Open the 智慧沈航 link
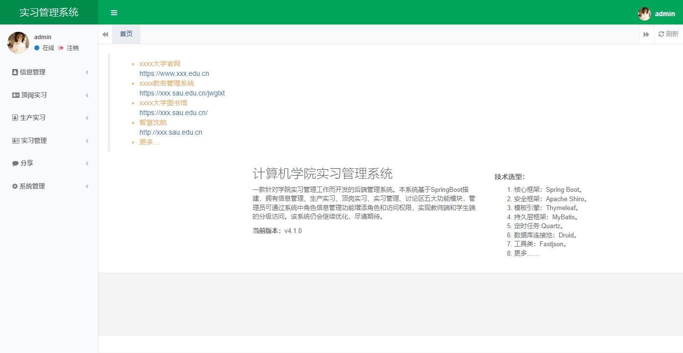Screen dimensions: 683x353 [x=153, y=122]
